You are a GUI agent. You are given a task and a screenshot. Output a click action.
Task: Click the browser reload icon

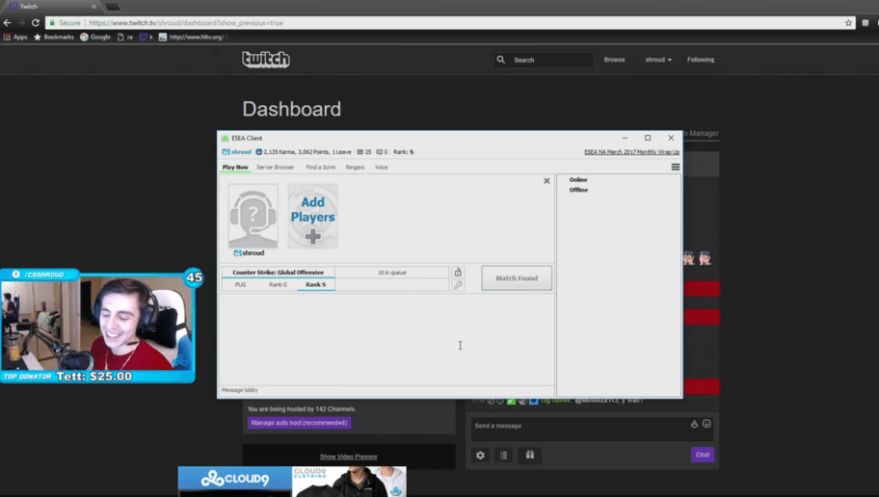tap(36, 23)
